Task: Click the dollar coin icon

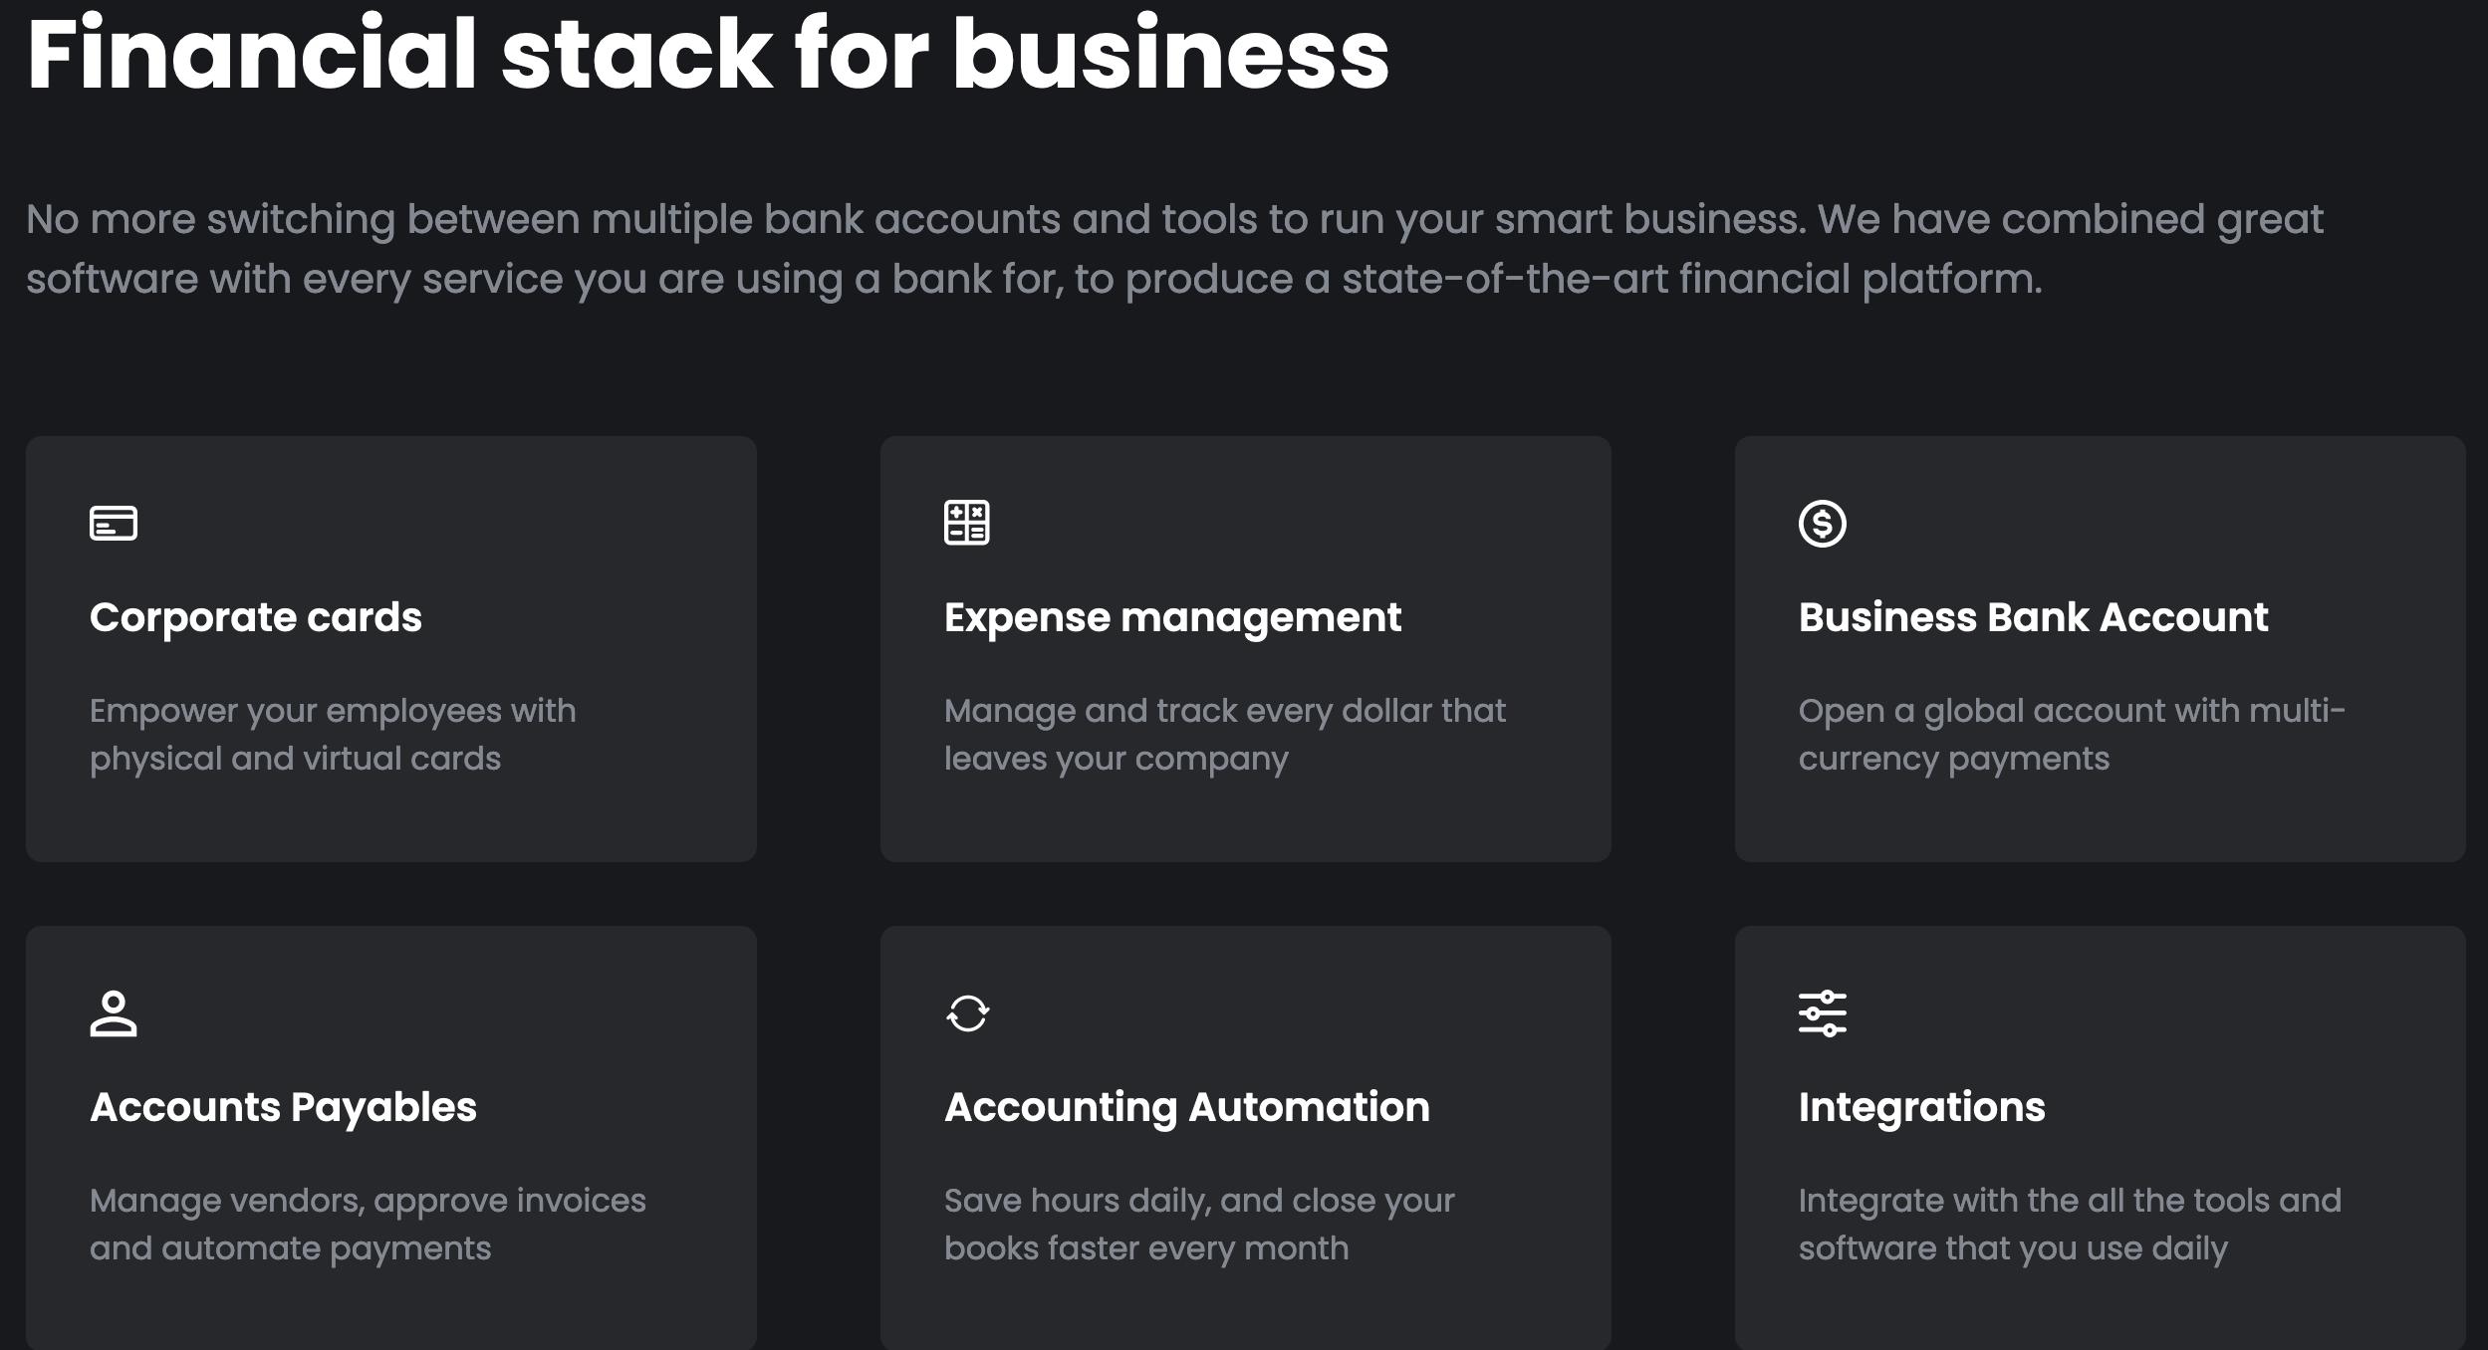Action: [1822, 524]
